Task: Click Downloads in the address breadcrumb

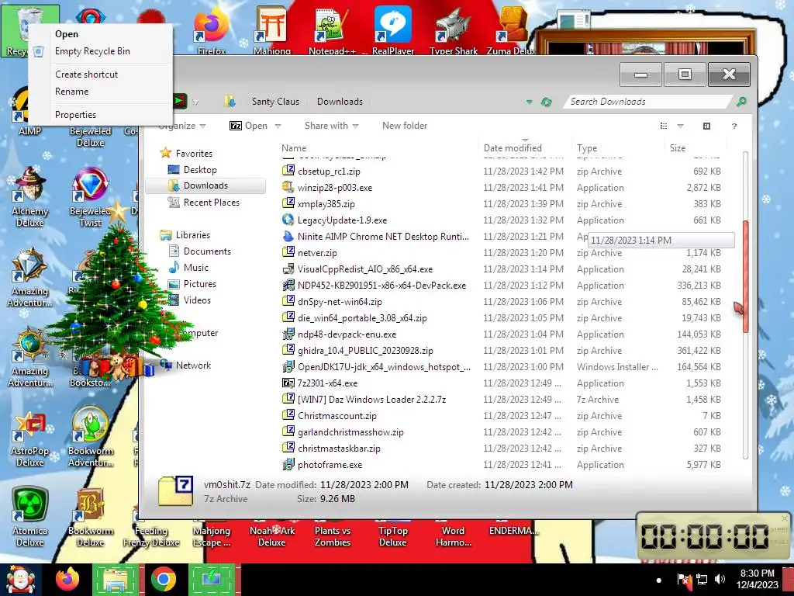Action: click(340, 102)
